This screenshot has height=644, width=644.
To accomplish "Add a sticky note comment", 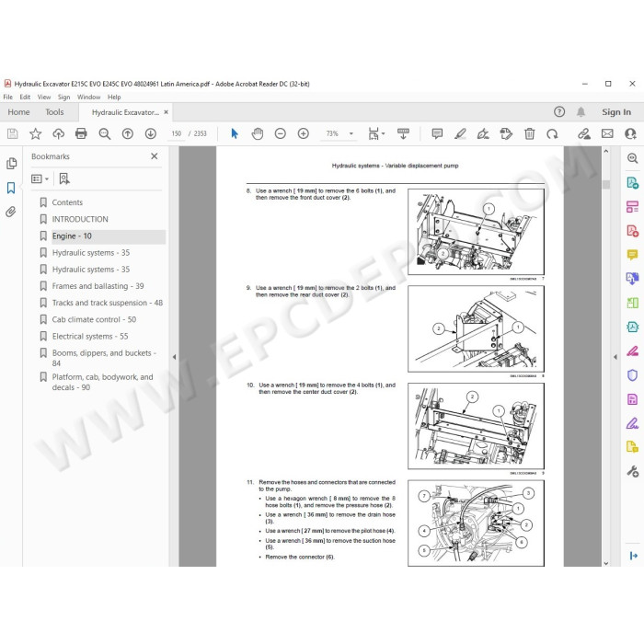I will coord(437,133).
